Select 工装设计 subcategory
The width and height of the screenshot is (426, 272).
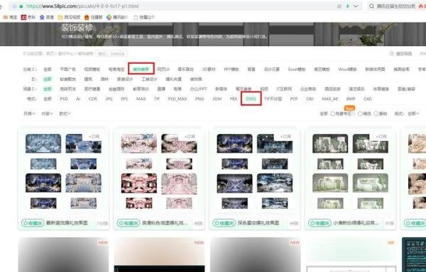[x=149, y=79]
